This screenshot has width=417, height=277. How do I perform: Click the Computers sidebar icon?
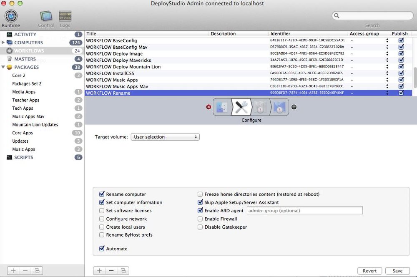(x=10, y=43)
